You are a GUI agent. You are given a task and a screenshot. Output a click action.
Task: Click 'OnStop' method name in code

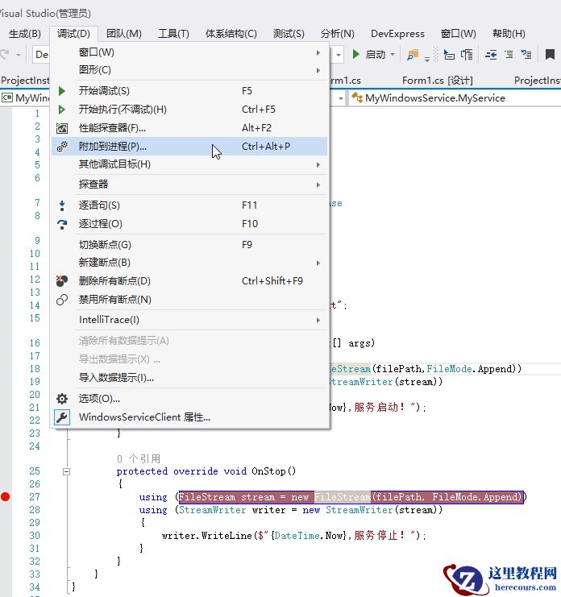(x=268, y=471)
